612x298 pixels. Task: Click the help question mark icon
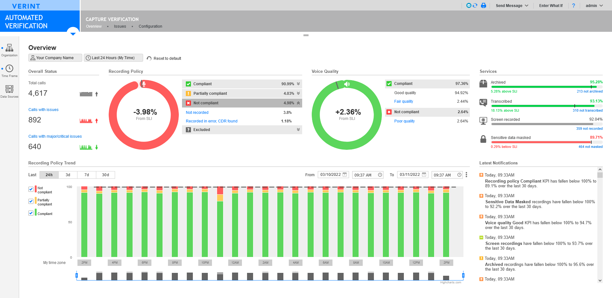(573, 5)
